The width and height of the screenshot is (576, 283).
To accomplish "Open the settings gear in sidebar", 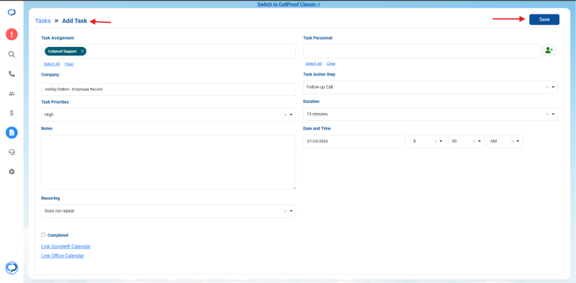I will tap(12, 171).
